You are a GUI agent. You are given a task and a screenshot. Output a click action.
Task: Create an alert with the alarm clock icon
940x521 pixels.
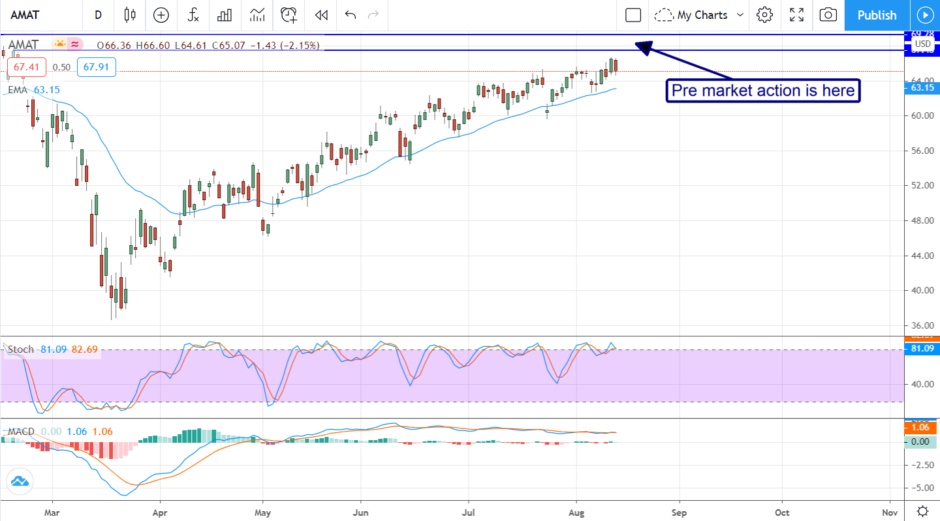pos(289,15)
